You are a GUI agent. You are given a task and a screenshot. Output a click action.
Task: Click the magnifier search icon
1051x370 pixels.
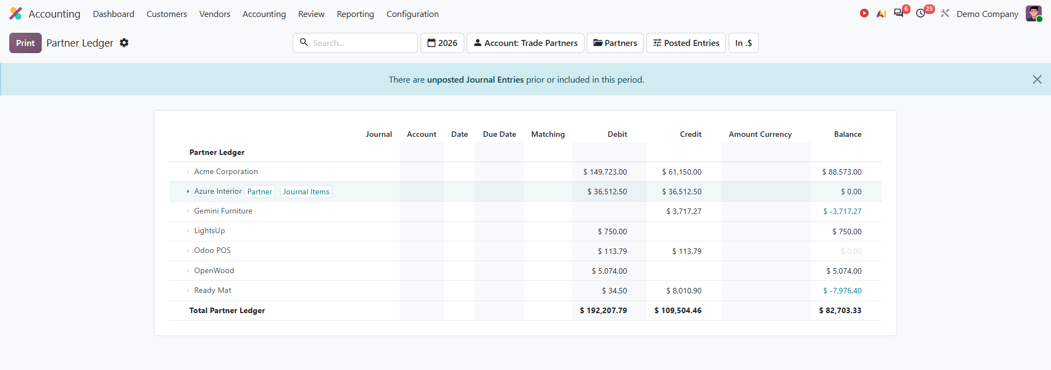coord(304,42)
